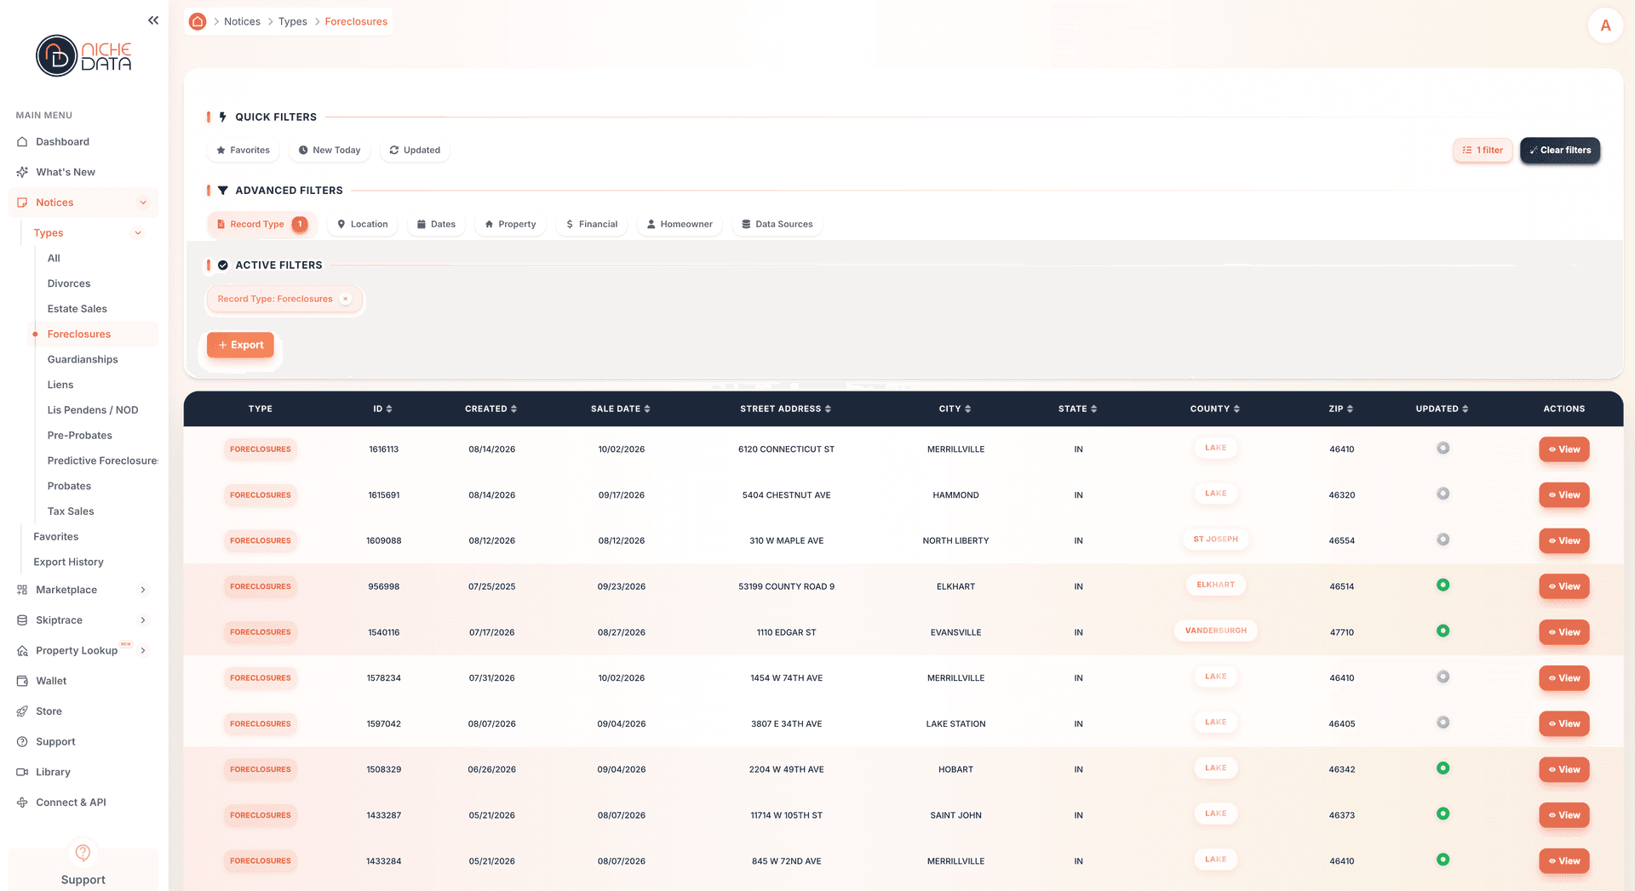Viewport: 1635px width, 891px height.
Task: Select Lis Pendens / NOD type
Action: click(93, 410)
